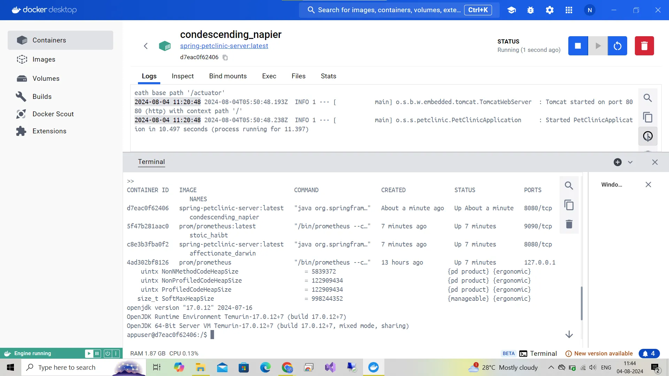This screenshot has width=669, height=376.
Task: Close the Windo... side tab
Action: pos(648,185)
